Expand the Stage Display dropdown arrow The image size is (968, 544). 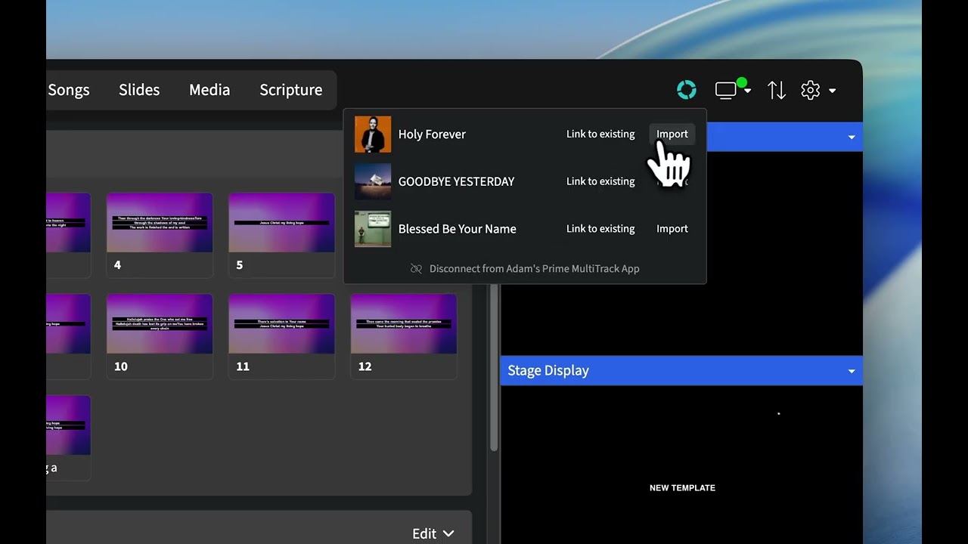pos(852,371)
